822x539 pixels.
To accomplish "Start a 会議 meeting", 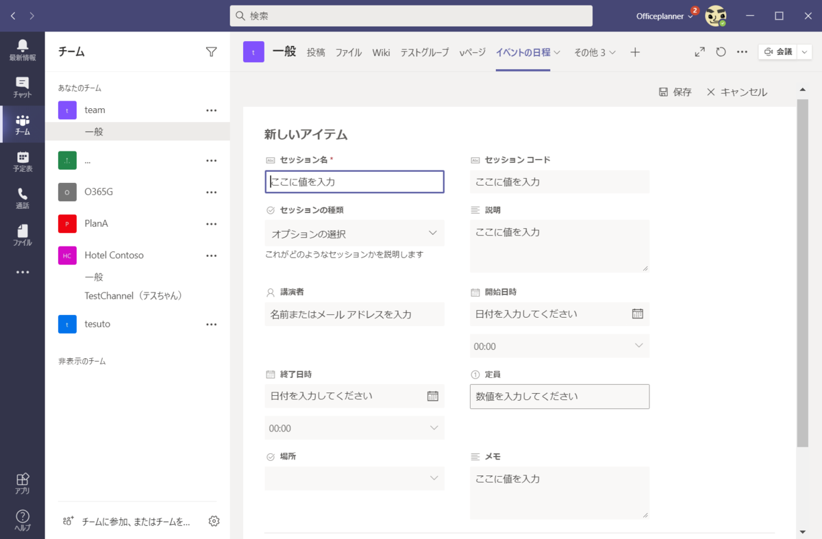I will (x=777, y=52).
